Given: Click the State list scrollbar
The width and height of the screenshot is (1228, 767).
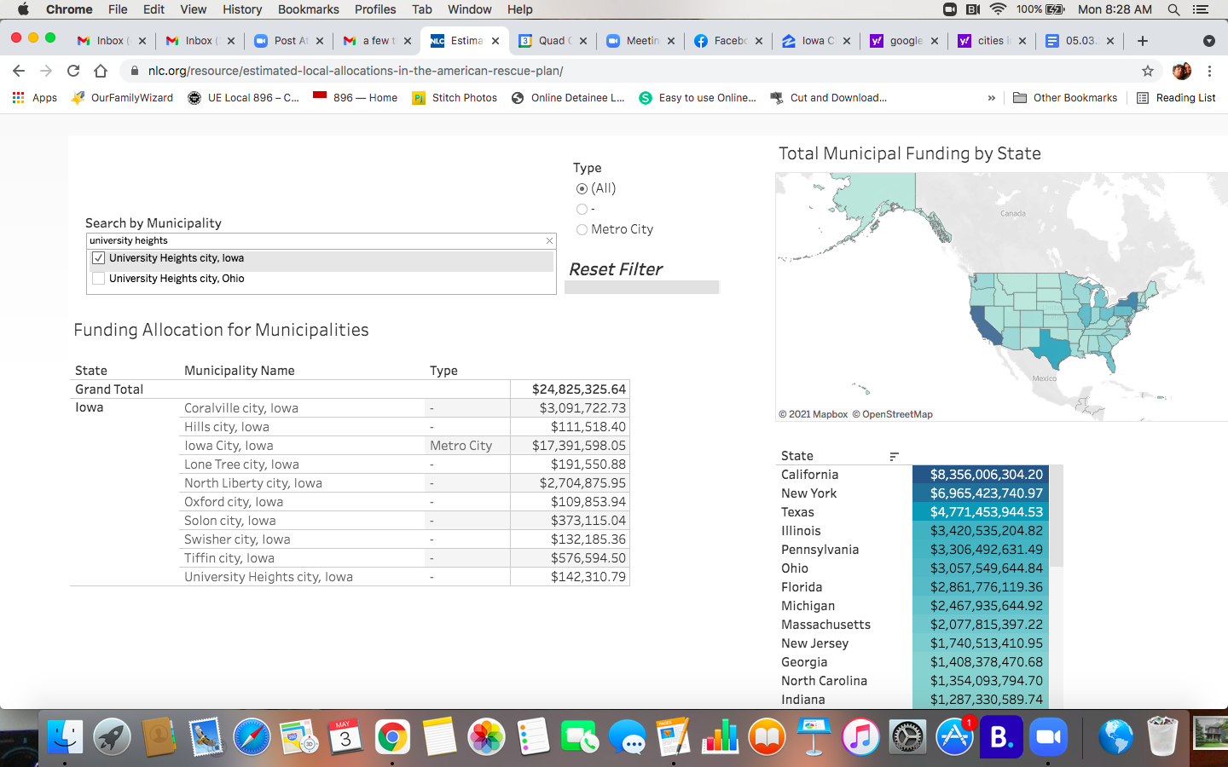Looking at the screenshot, I should point(1057,516).
